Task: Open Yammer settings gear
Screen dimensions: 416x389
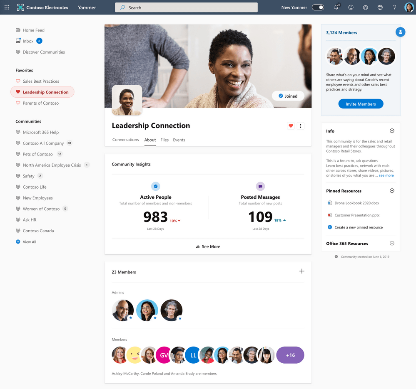Action: click(x=365, y=7)
